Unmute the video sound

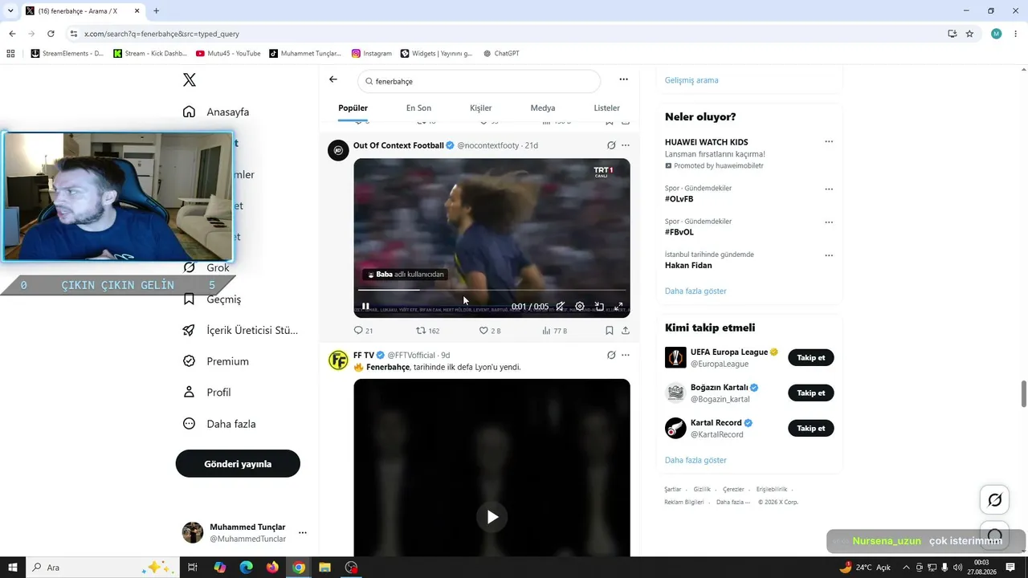click(x=561, y=307)
